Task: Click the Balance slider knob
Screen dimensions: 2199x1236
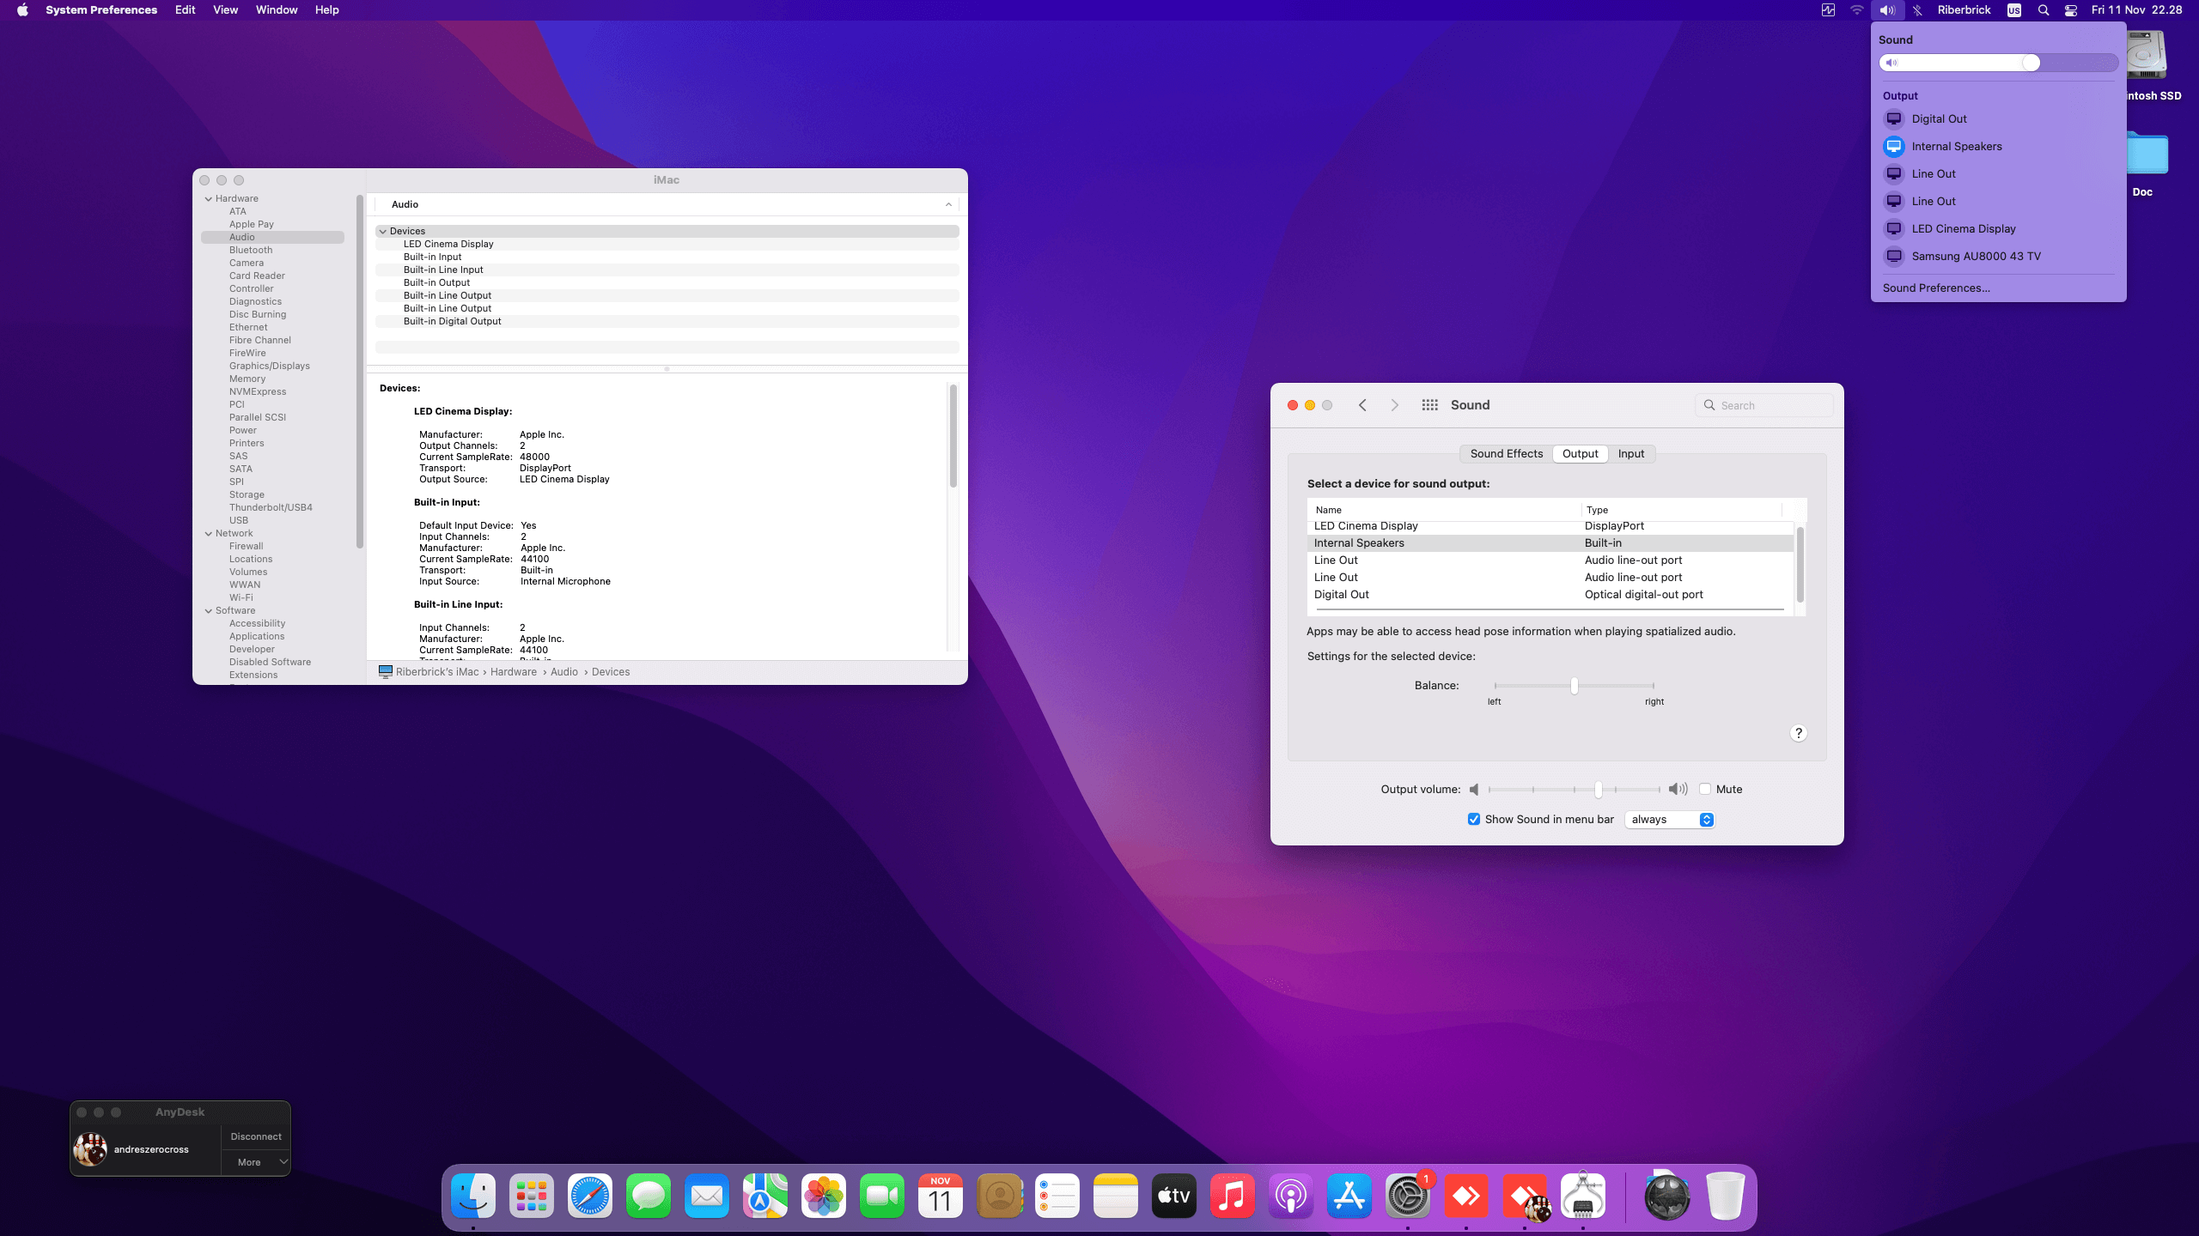Action: 1574,686
